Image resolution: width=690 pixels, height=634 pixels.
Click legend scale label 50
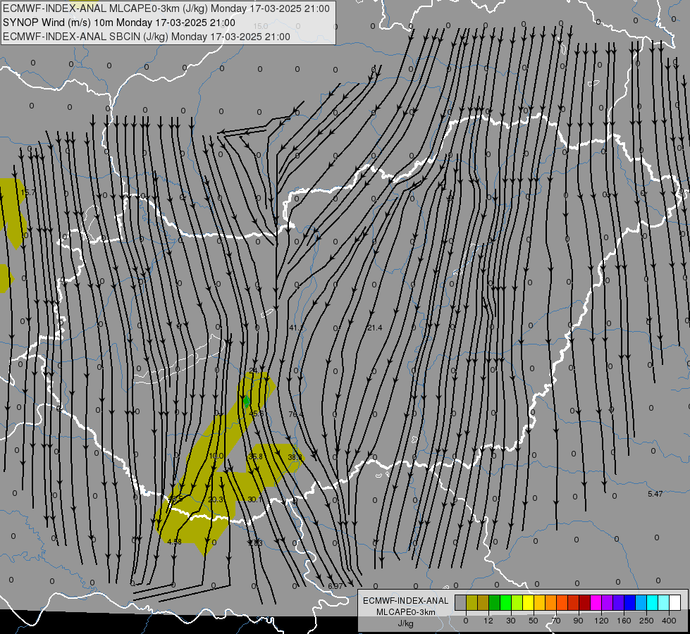534,621
